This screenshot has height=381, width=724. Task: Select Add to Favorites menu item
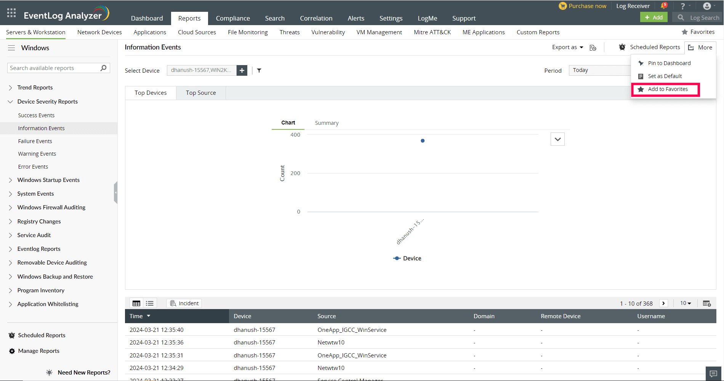(x=668, y=89)
